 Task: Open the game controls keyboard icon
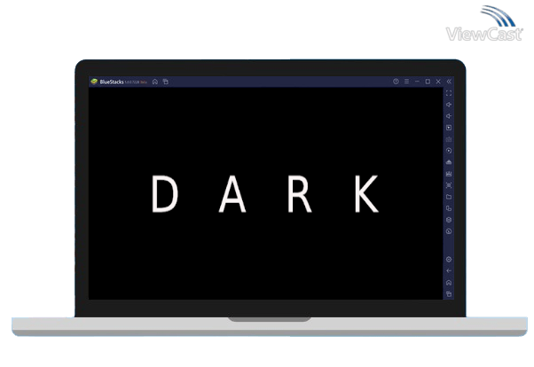click(x=449, y=139)
